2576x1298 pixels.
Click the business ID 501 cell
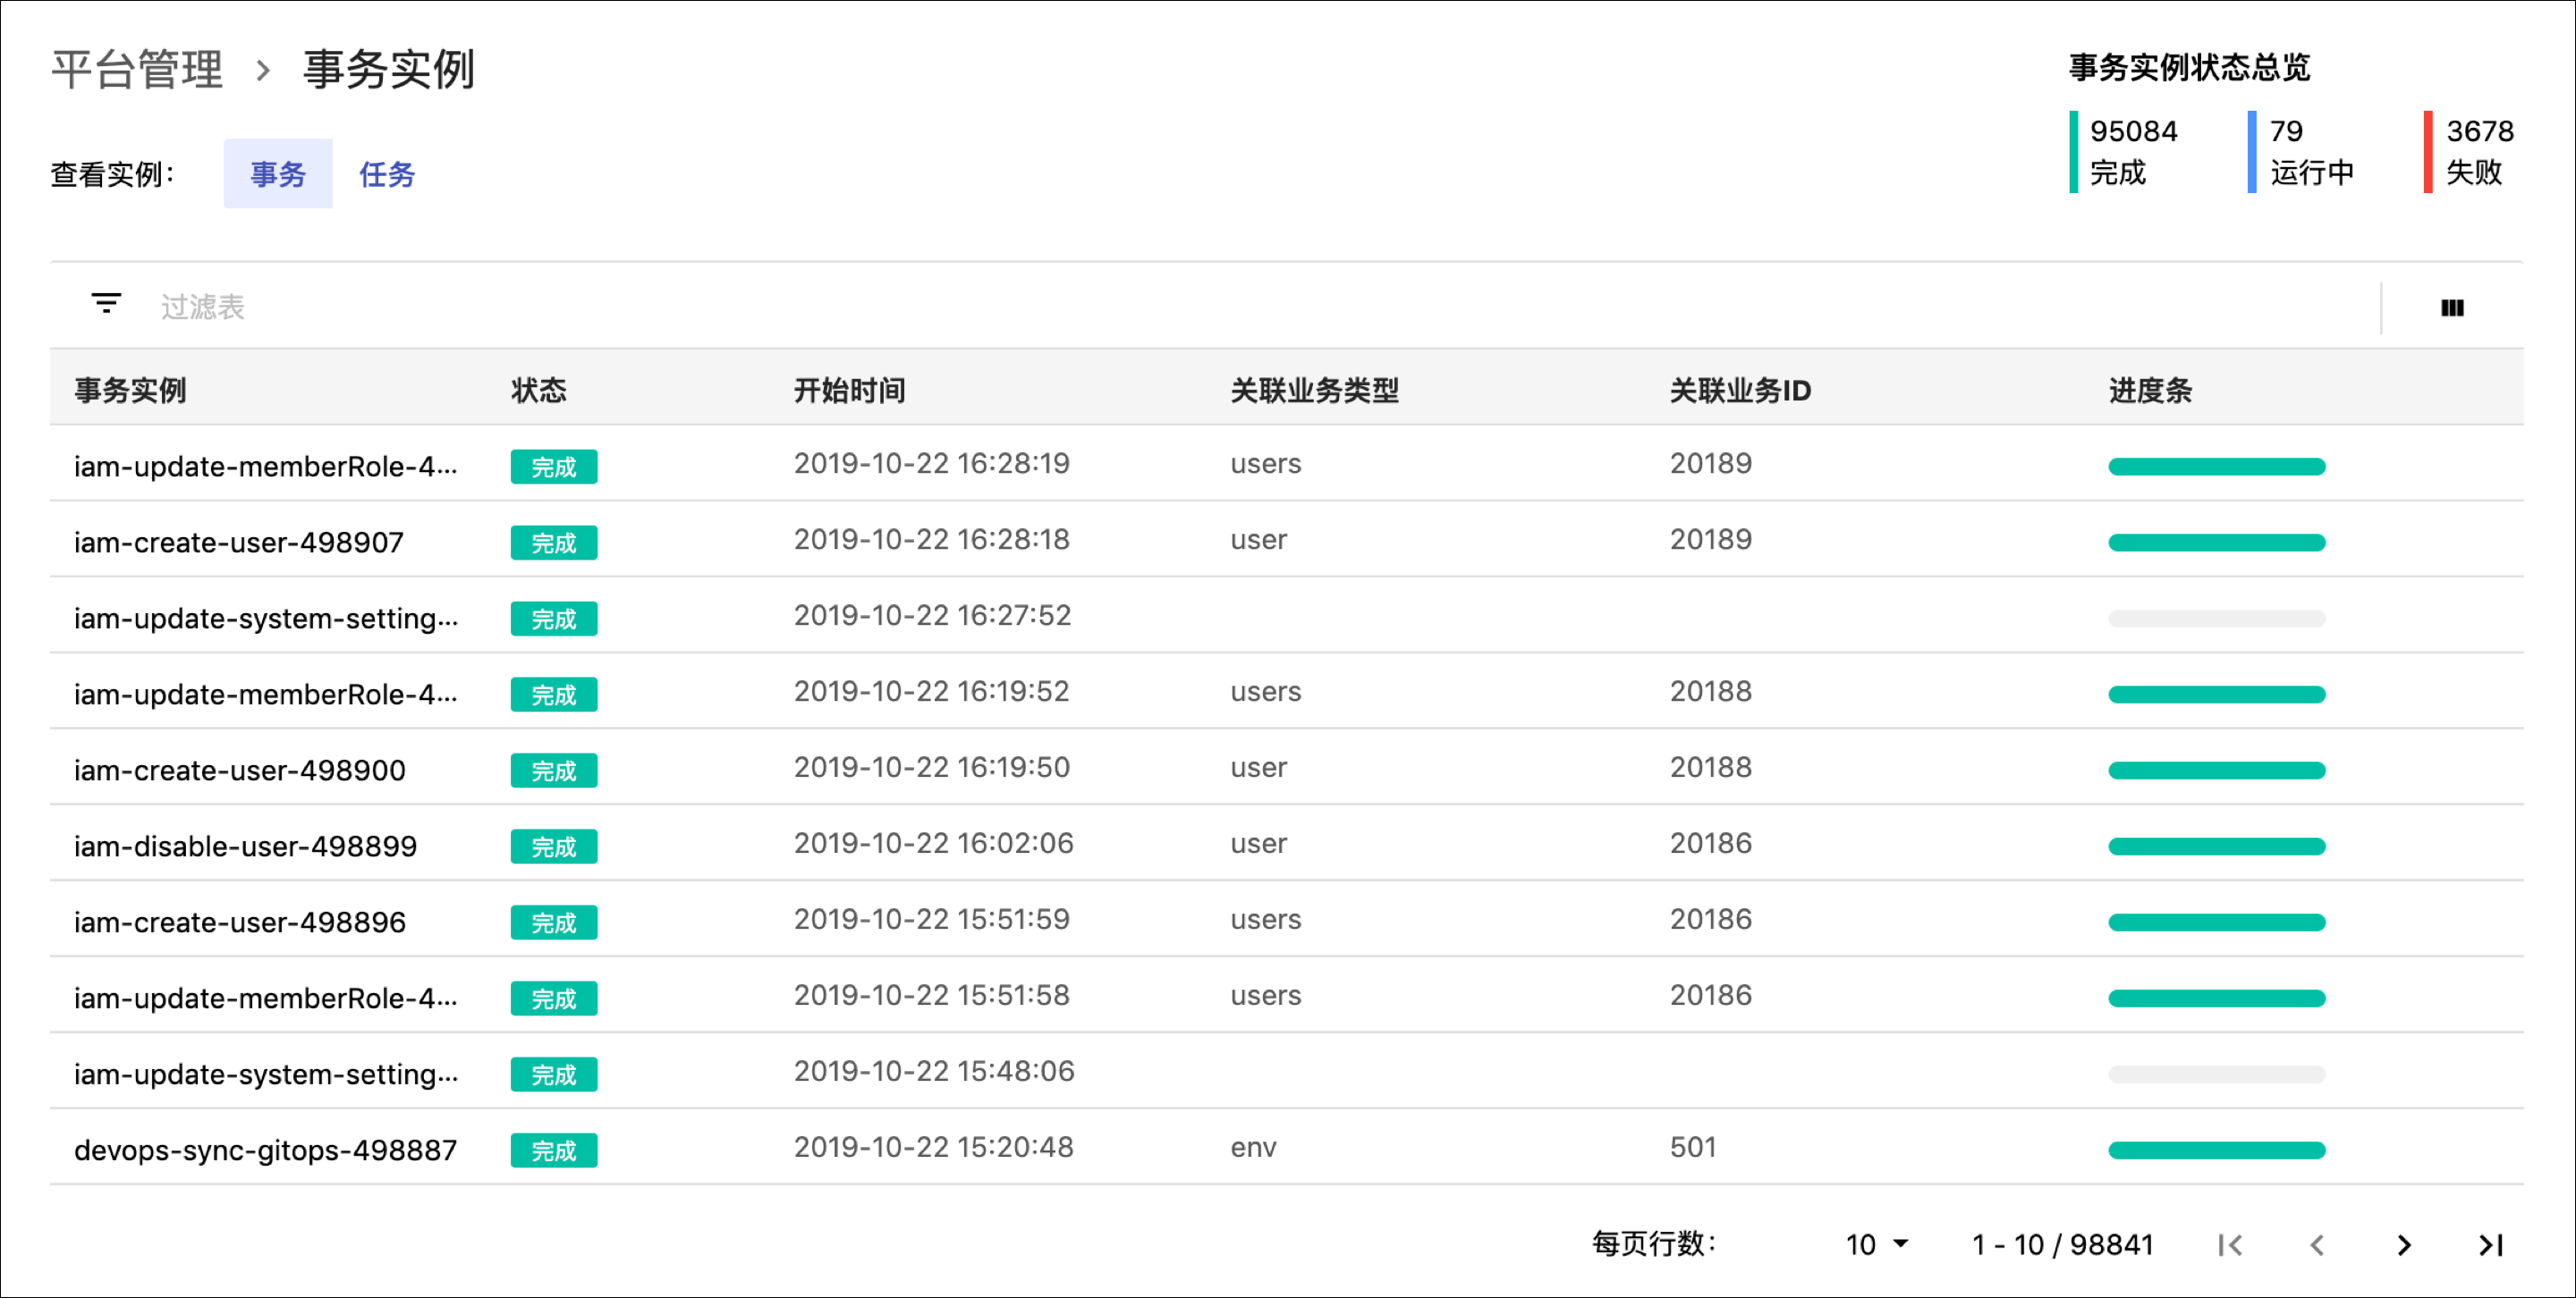point(1693,1147)
